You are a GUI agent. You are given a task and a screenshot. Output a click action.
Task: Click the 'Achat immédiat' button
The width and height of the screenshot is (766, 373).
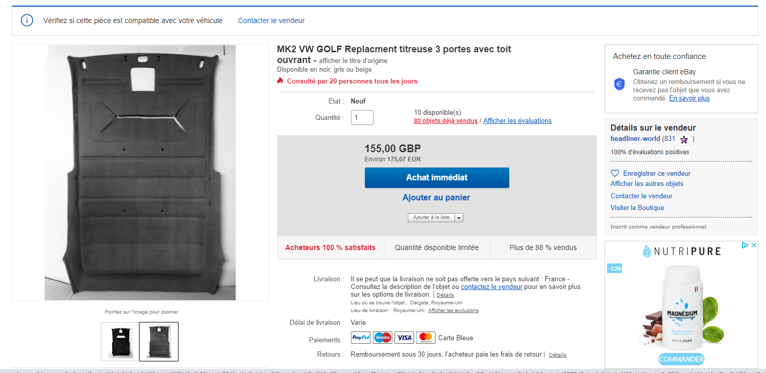pos(437,178)
